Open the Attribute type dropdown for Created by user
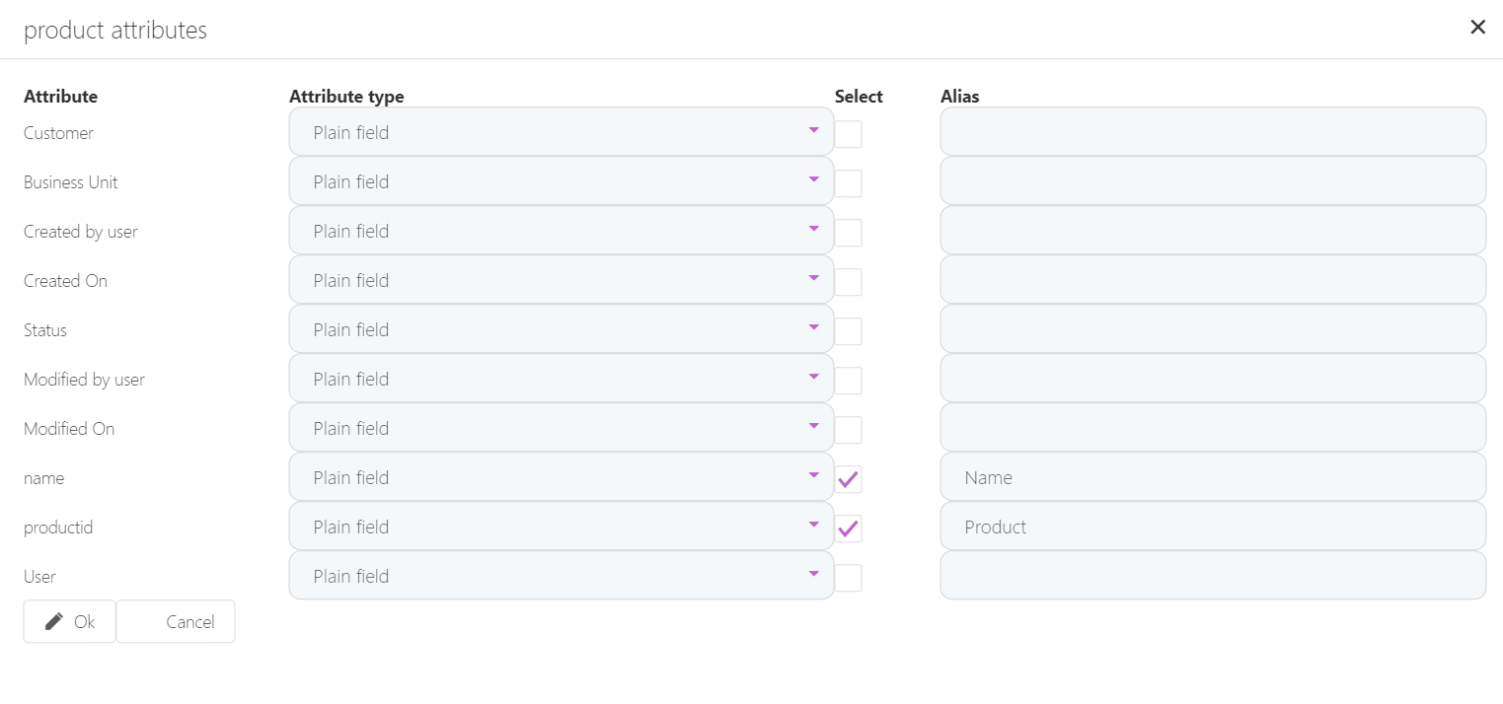The height and width of the screenshot is (704, 1503). pos(561,230)
